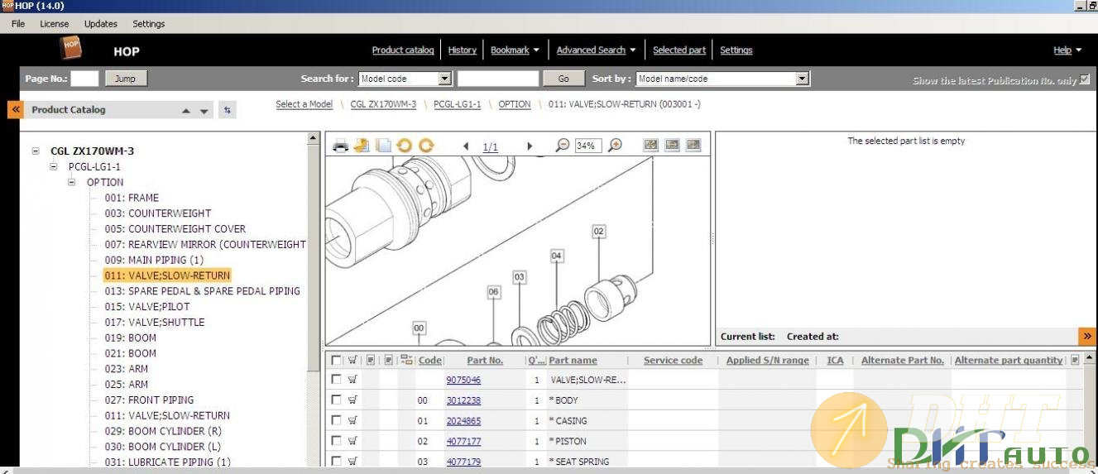
Task: Click the save image icon beside the printer
Action: [362, 146]
